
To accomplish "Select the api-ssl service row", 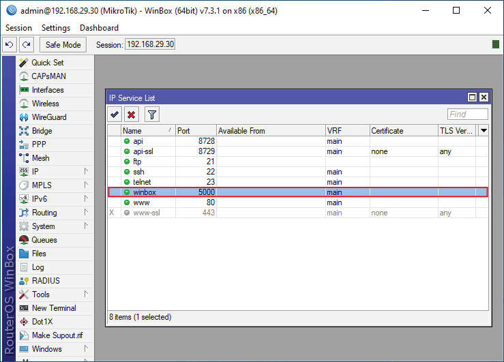I will [x=298, y=151].
